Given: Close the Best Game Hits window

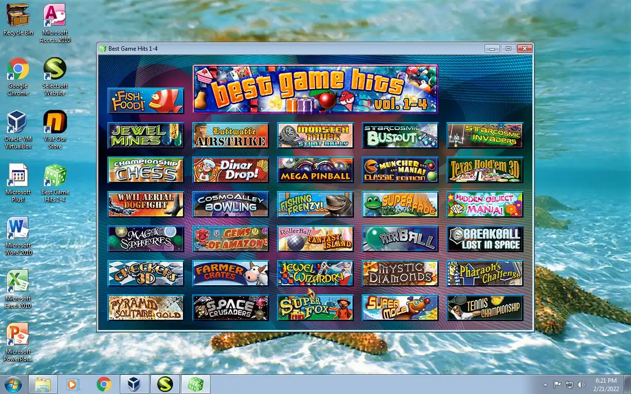Looking at the screenshot, I should click(525, 48).
